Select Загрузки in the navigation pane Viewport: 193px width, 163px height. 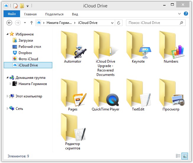pos(26,40)
